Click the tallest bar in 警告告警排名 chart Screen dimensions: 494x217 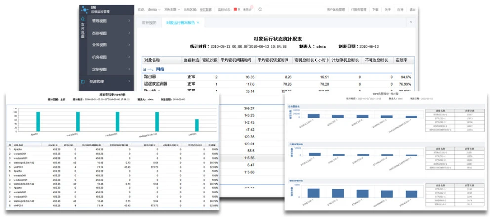coord(314,193)
